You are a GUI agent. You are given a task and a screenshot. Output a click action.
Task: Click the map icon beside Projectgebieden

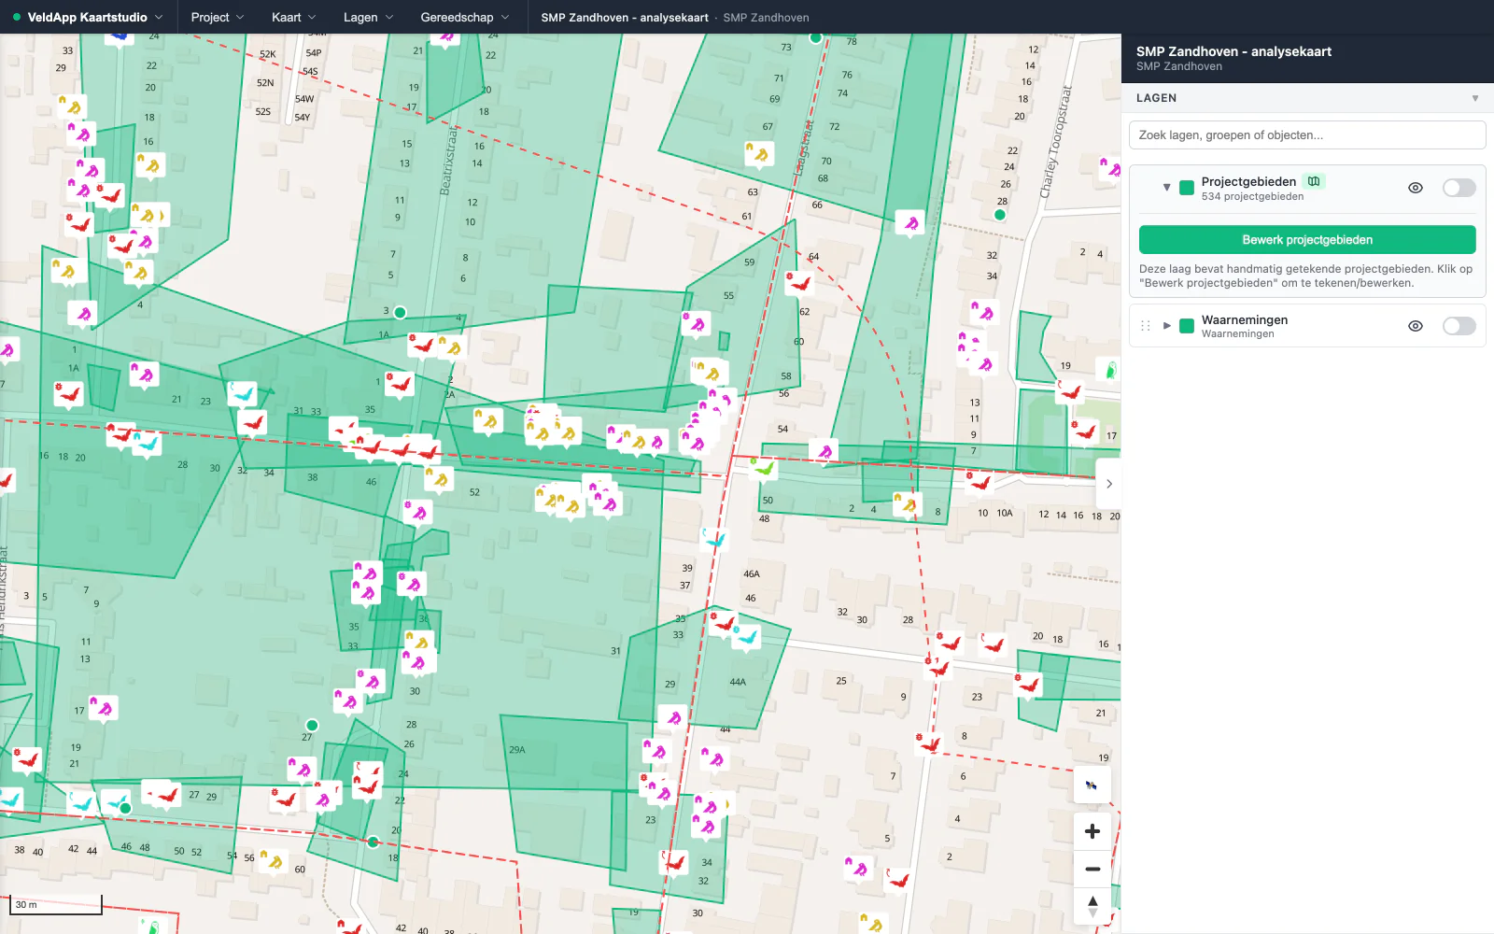[x=1314, y=181]
